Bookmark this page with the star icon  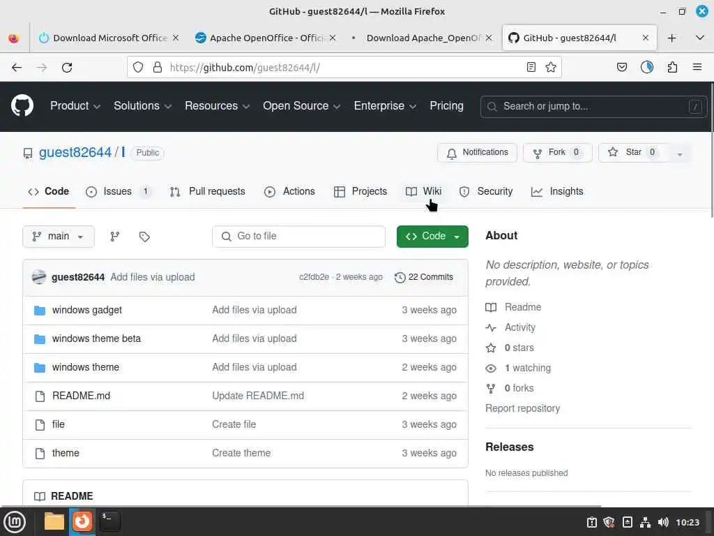tap(551, 68)
